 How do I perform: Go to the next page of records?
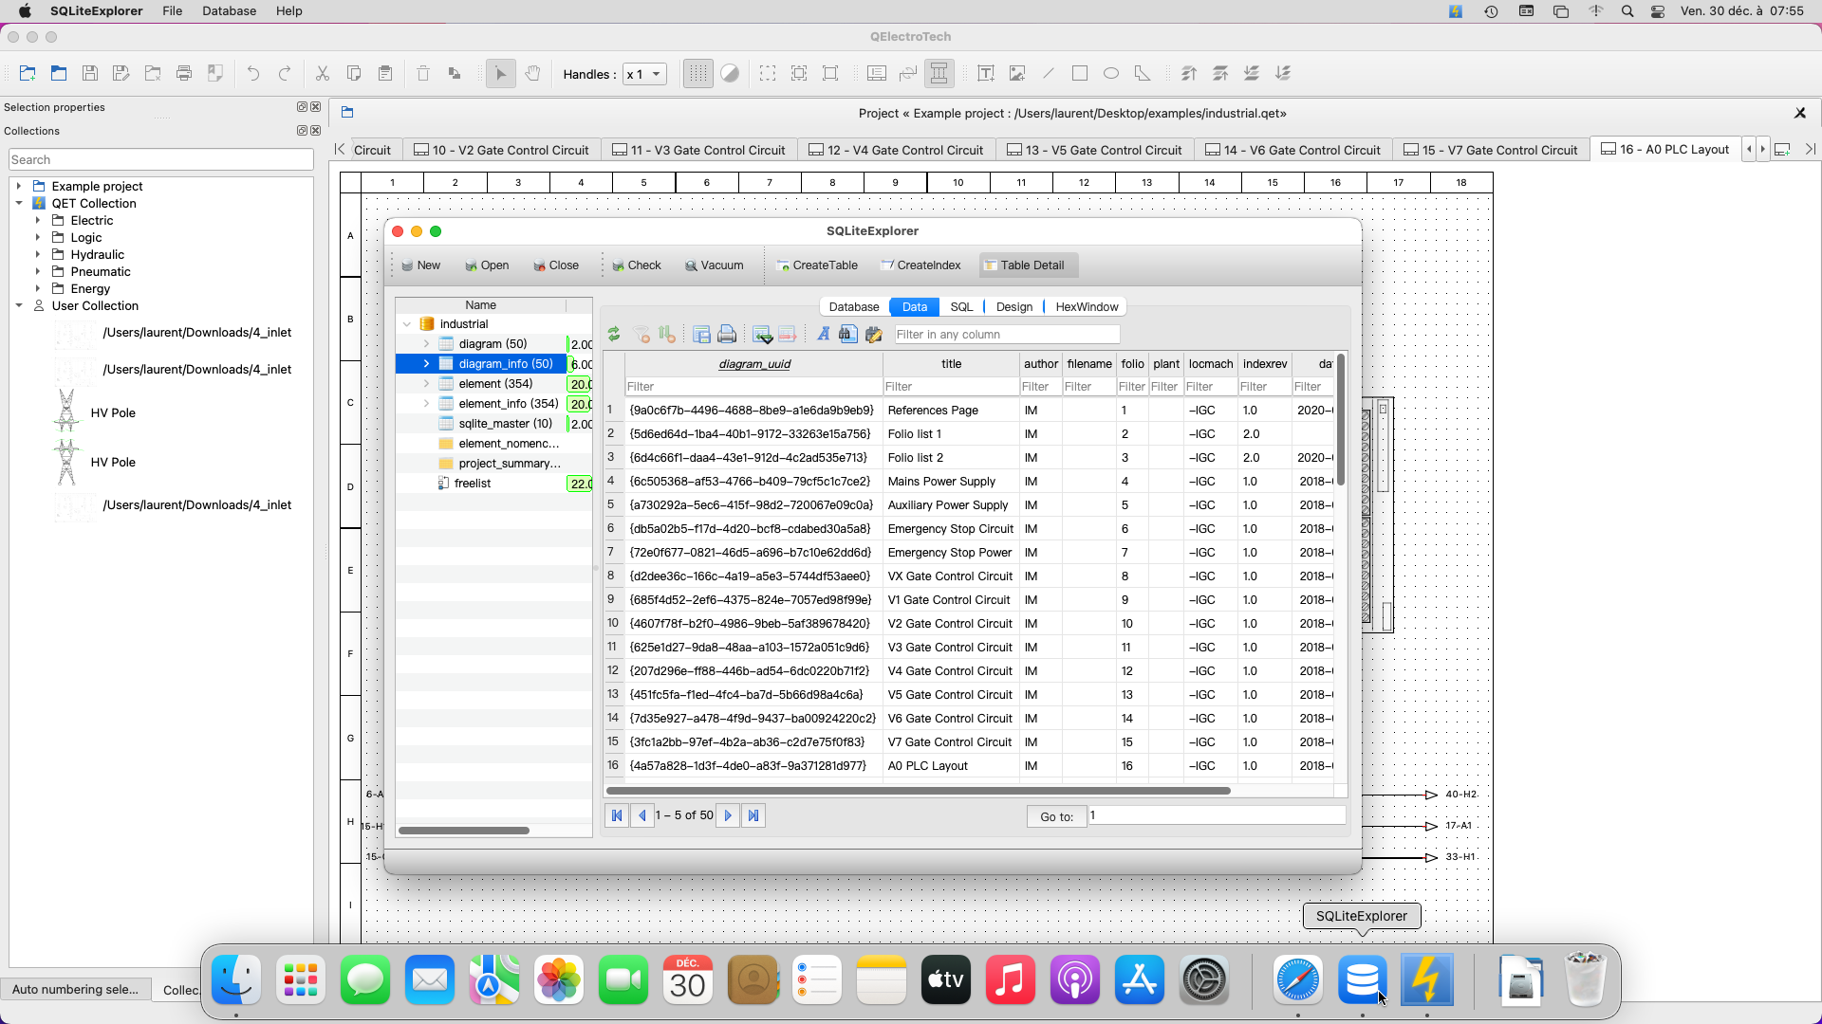[728, 815]
